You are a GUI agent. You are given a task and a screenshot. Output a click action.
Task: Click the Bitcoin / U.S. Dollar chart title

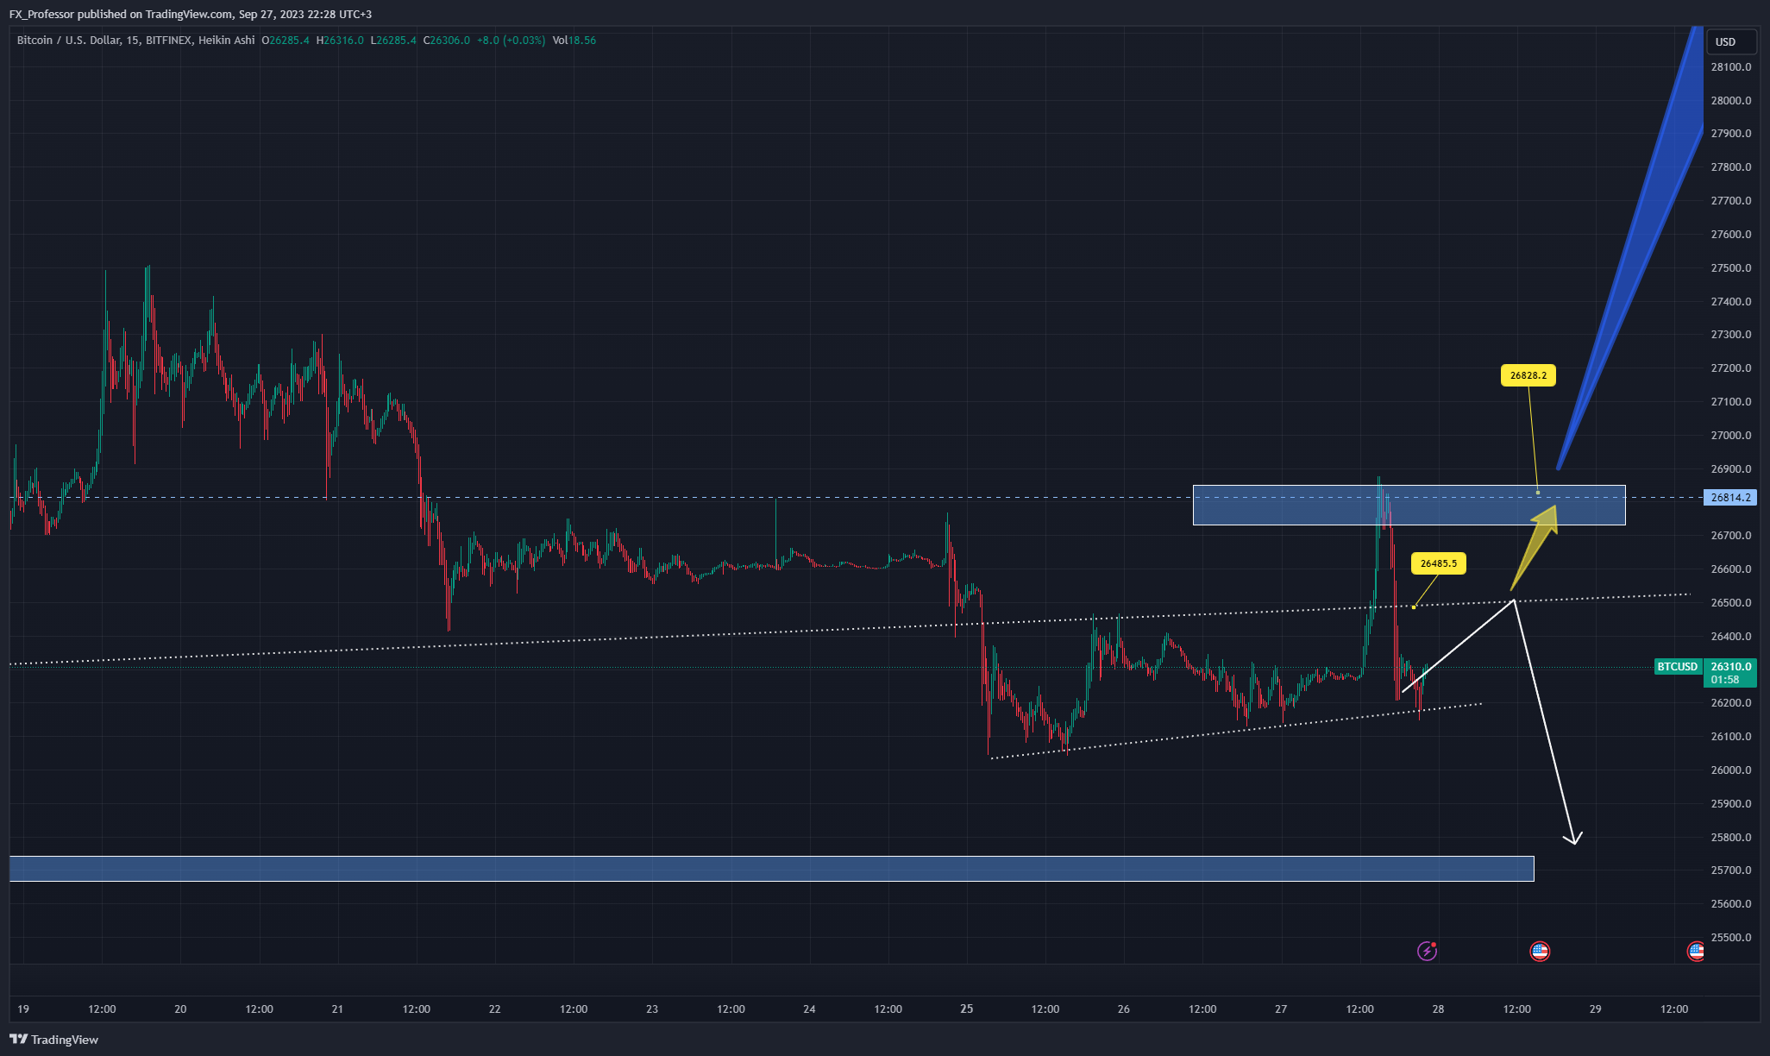point(69,41)
